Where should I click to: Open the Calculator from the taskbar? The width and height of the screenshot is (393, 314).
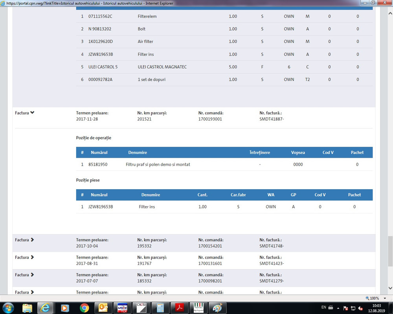(160, 308)
